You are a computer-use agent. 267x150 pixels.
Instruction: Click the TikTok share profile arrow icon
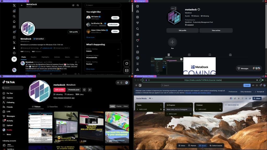(x=90, y=90)
